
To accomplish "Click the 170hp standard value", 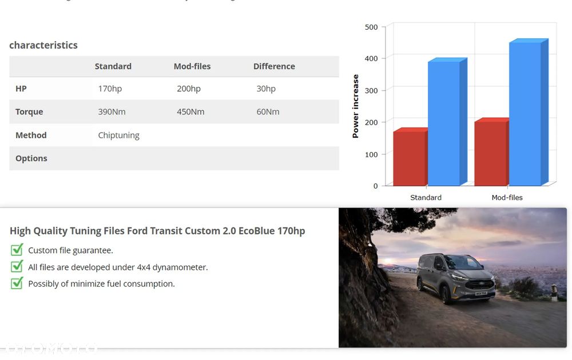I will pos(110,89).
